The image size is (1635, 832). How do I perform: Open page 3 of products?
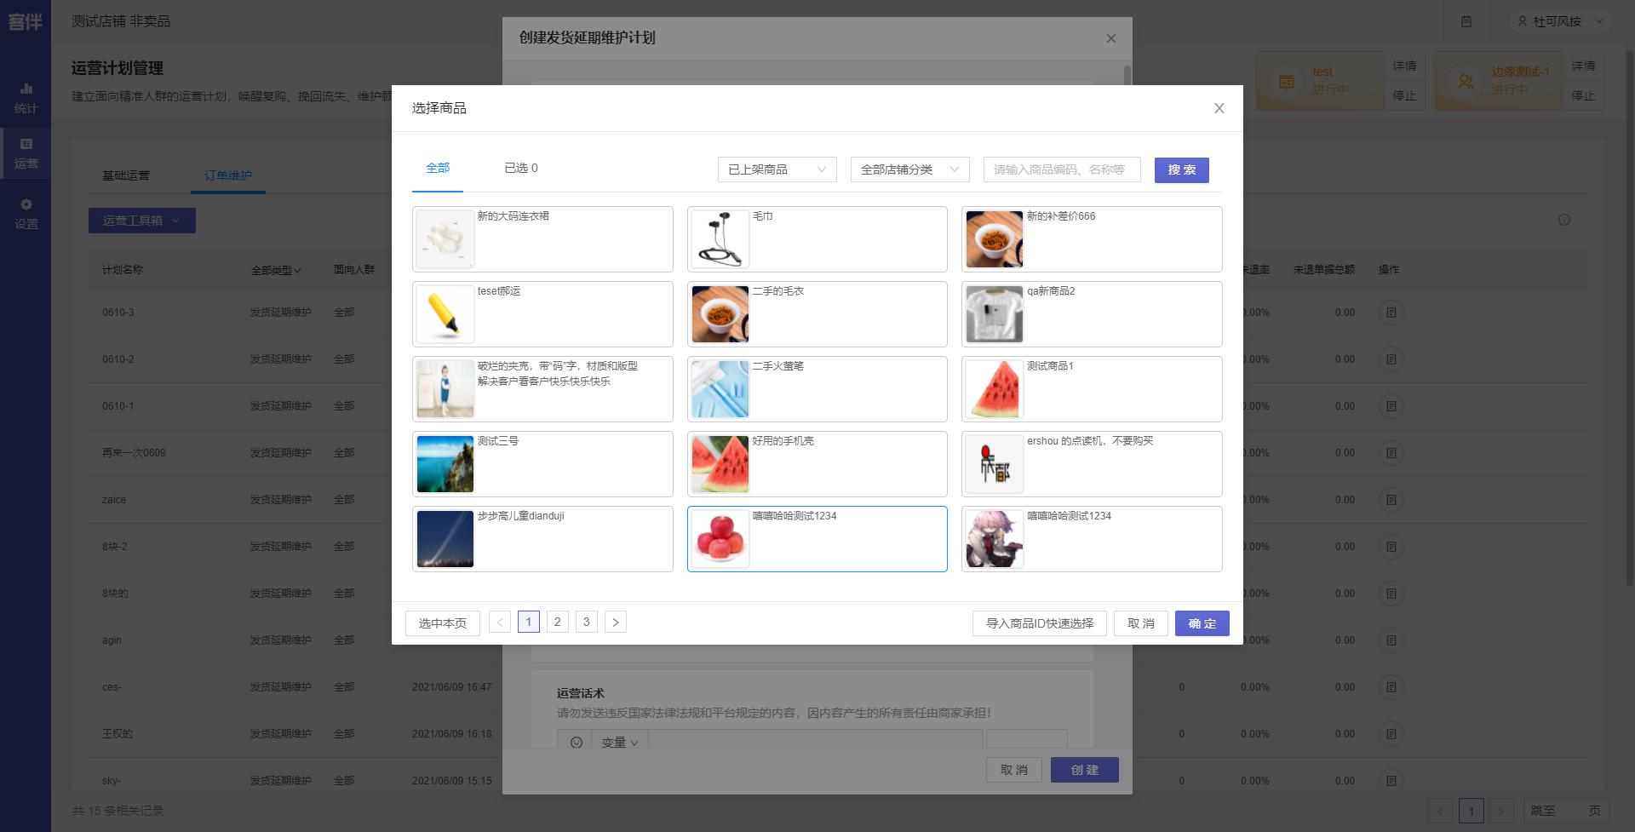(x=587, y=623)
